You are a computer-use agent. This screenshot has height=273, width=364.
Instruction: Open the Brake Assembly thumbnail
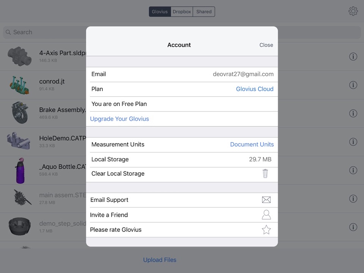(20, 113)
